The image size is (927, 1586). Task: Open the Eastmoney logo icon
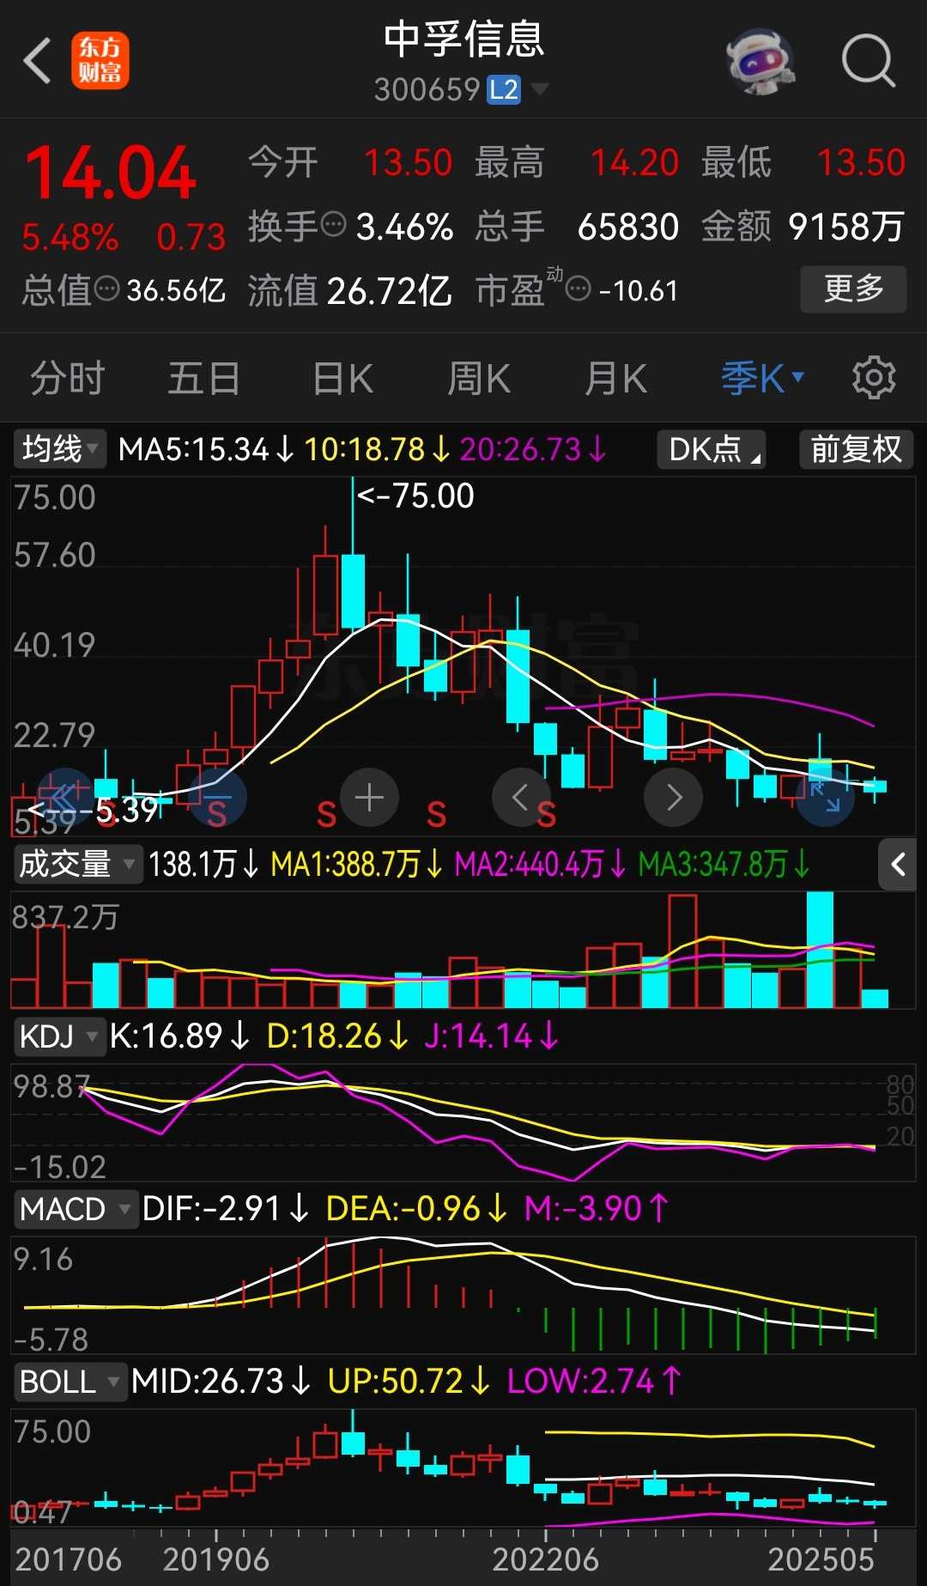click(100, 61)
